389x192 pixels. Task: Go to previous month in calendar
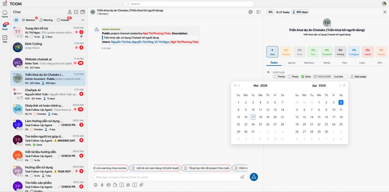pos(239,85)
